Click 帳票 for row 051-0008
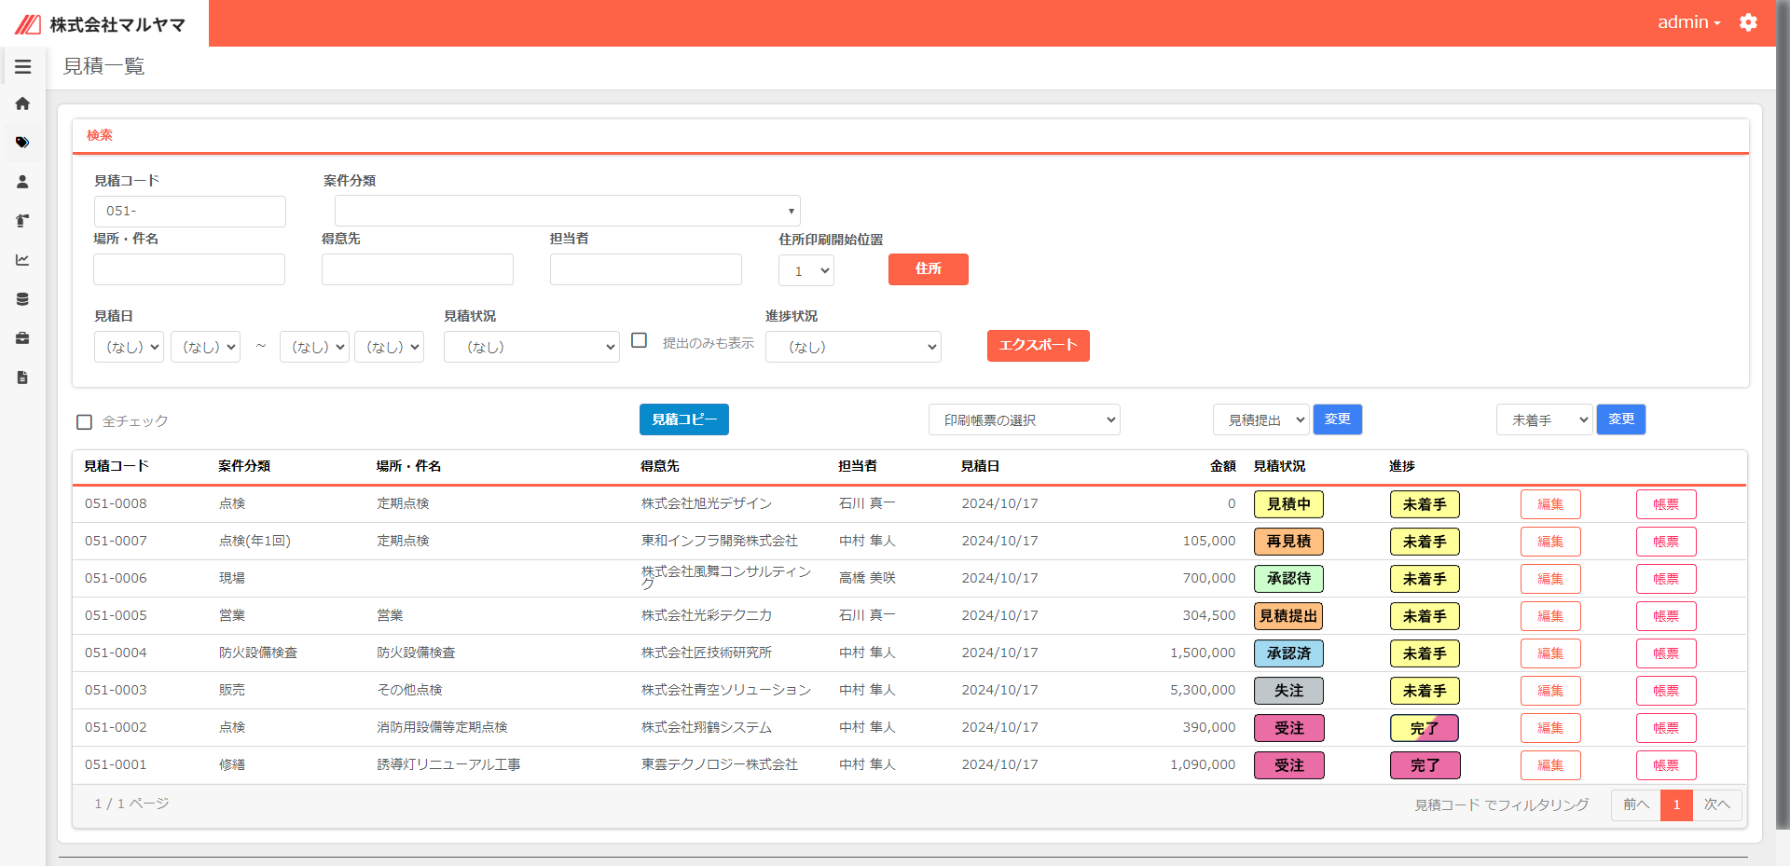Image resolution: width=1790 pixels, height=866 pixels. pyautogui.click(x=1666, y=504)
